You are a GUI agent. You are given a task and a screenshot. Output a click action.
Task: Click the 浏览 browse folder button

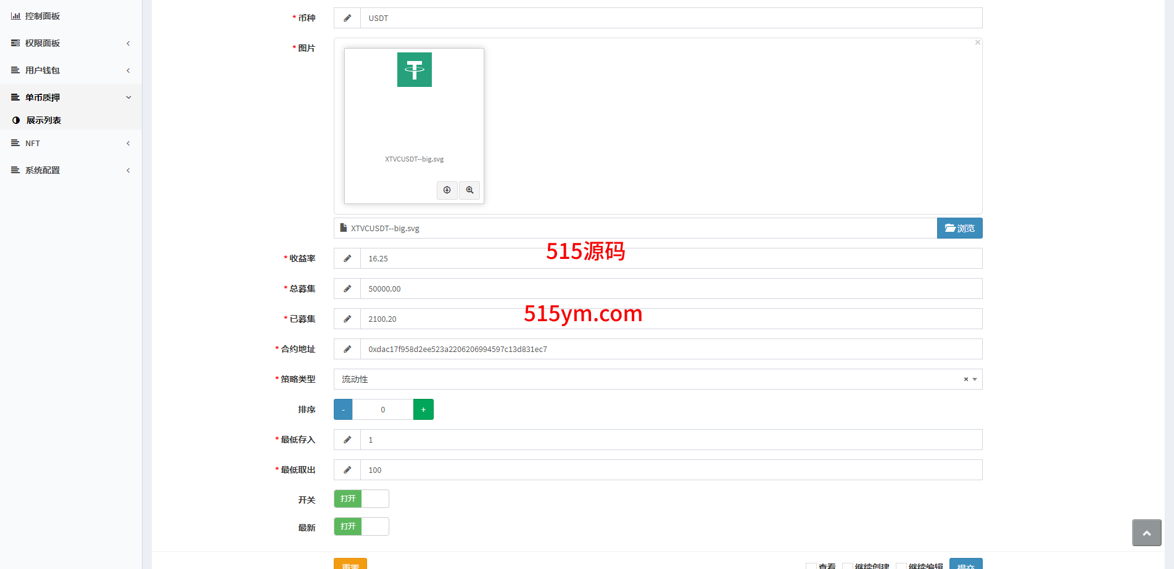tap(959, 228)
